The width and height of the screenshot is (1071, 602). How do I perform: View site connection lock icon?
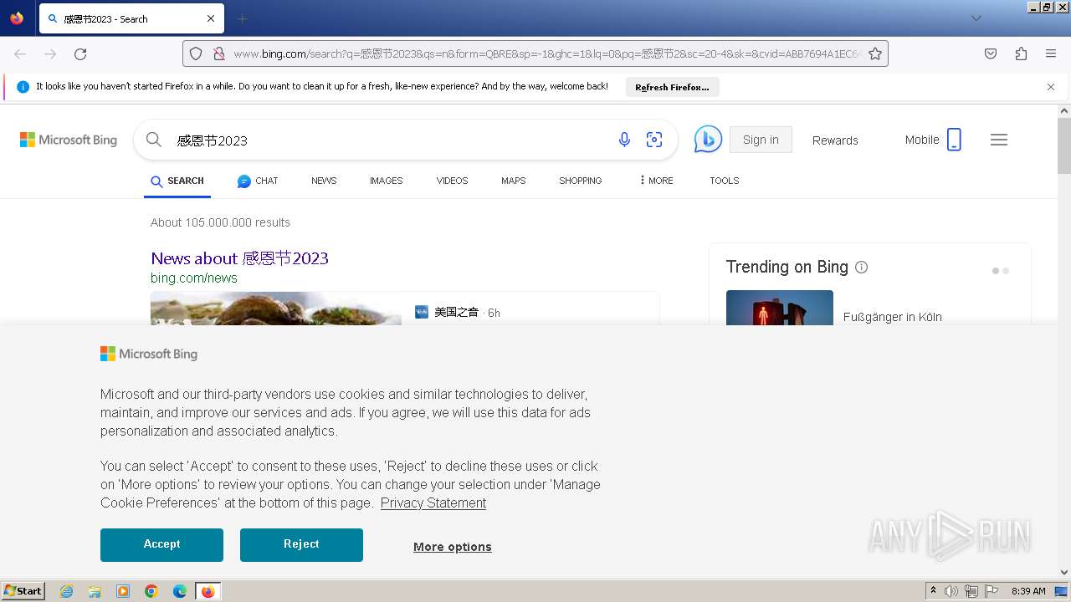(219, 54)
